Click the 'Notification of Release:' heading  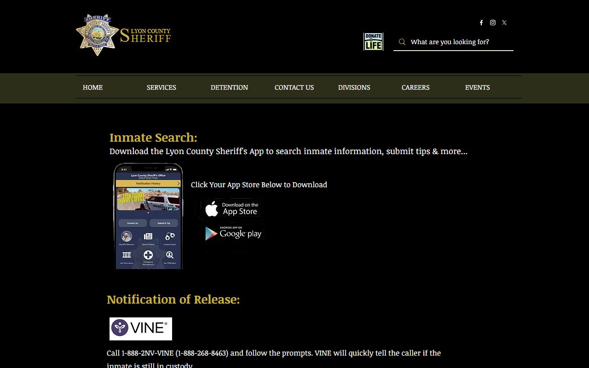pos(173,299)
